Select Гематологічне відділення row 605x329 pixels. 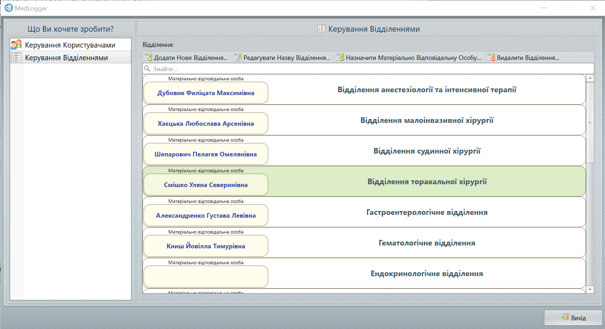click(x=427, y=243)
